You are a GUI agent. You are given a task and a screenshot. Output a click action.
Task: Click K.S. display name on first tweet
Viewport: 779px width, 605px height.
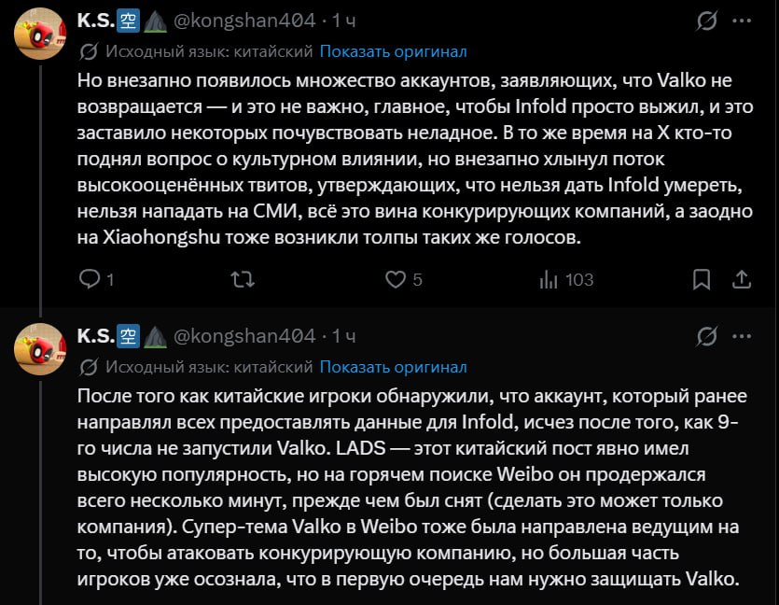coord(96,21)
